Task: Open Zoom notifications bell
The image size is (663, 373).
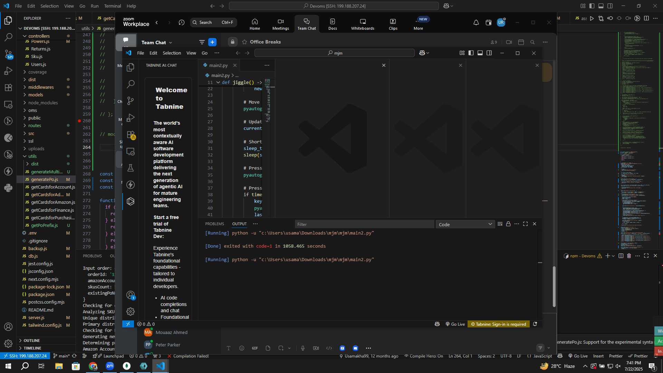Action: pyautogui.click(x=476, y=23)
